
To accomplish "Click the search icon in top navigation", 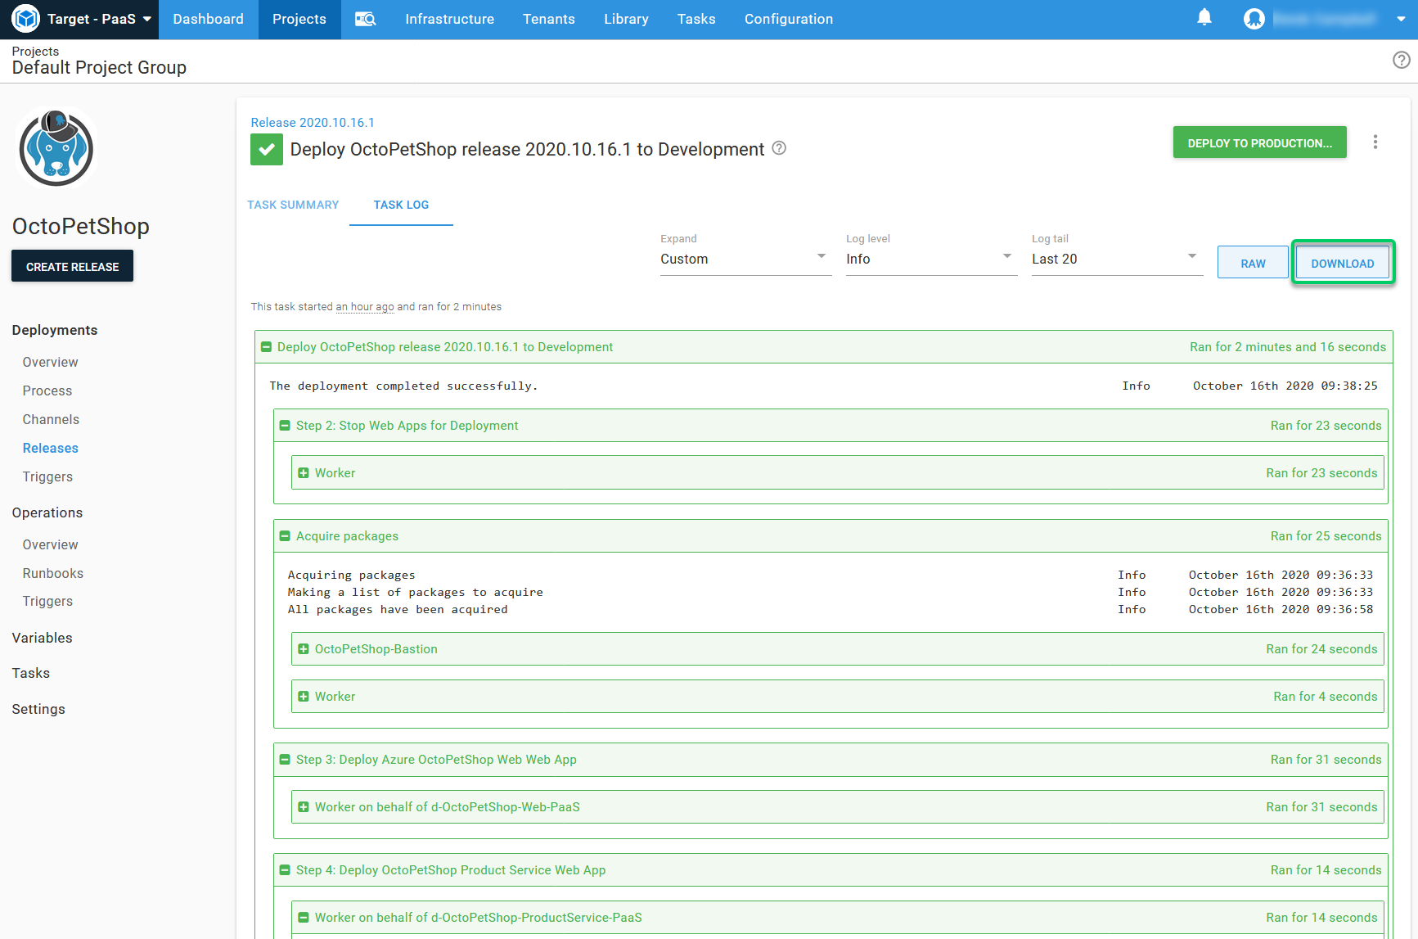I will [x=365, y=19].
